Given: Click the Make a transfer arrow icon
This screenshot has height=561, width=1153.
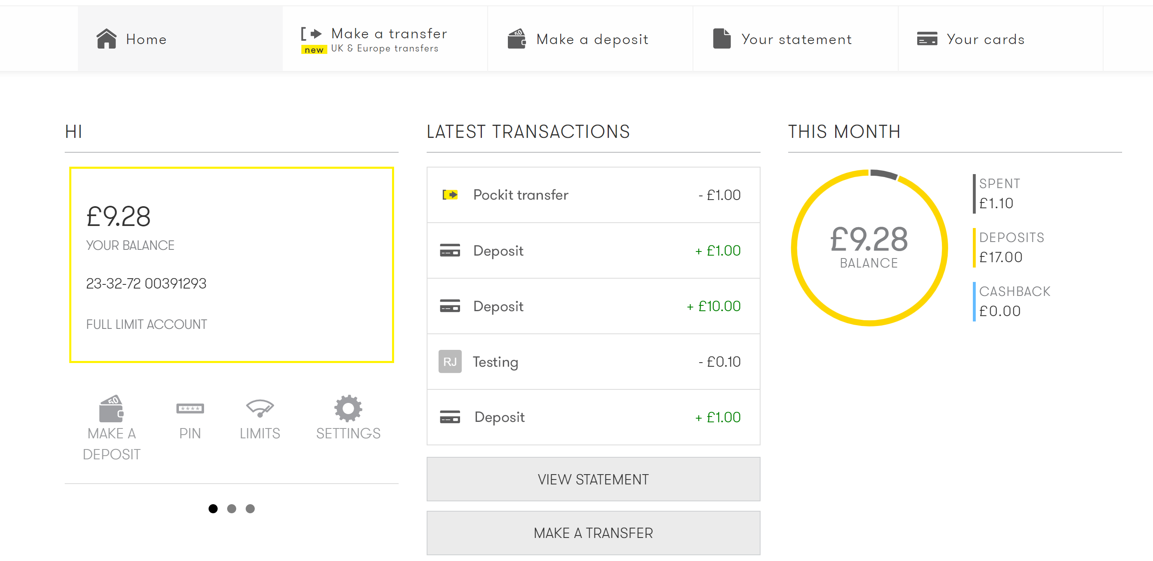Looking at the screenshot, I should coord(312,33).
